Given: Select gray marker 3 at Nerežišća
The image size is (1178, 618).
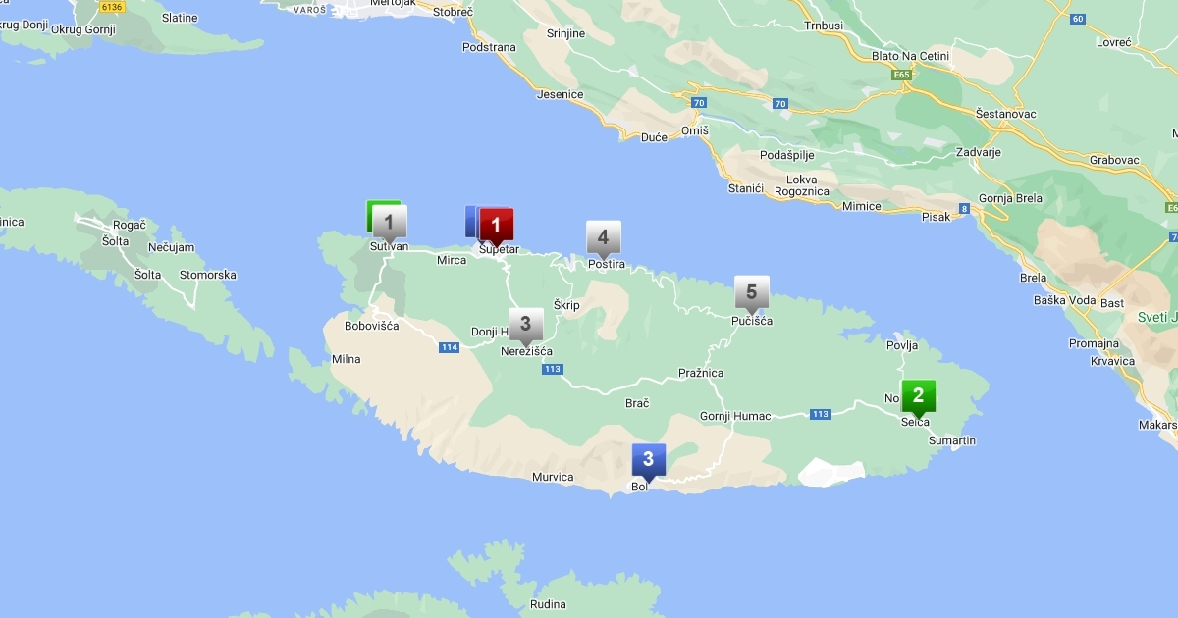Looking at the screenshot, I should pyautogui.click(x=525, y=324).
